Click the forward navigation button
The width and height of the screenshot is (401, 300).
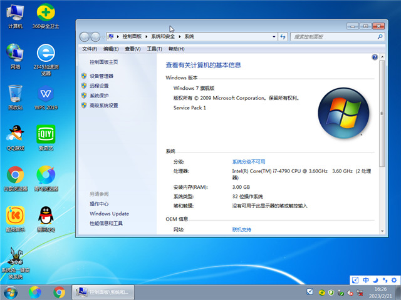point(95,37)
